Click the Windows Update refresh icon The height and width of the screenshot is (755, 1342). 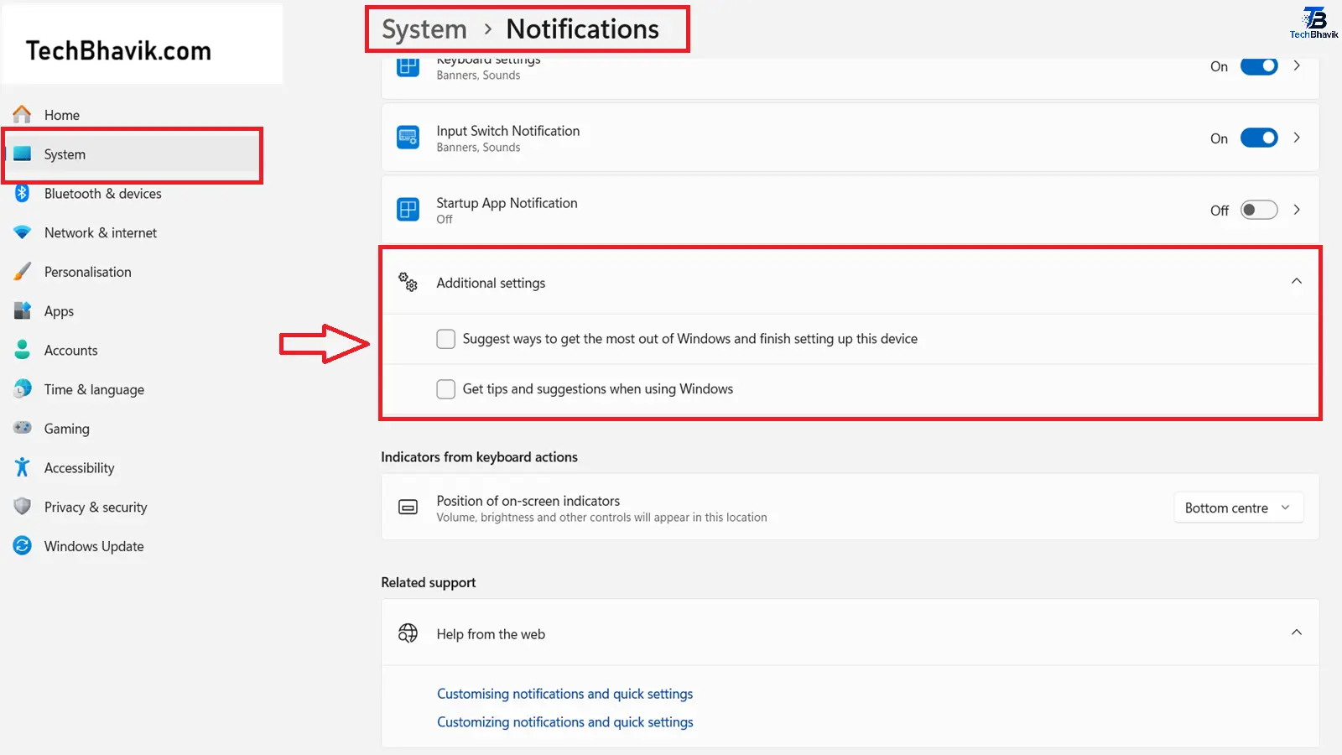point(23,545)
